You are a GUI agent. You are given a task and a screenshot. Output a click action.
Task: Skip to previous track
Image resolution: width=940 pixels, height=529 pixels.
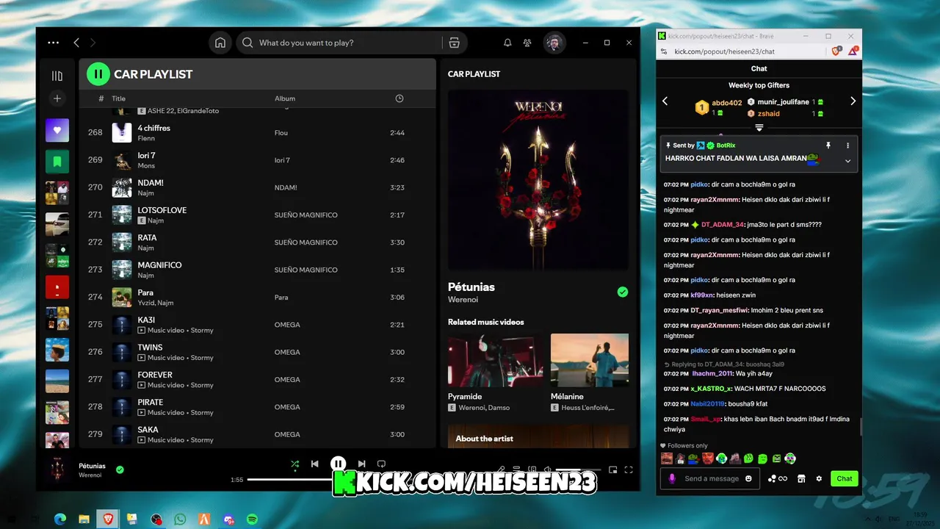coord(315,464)
